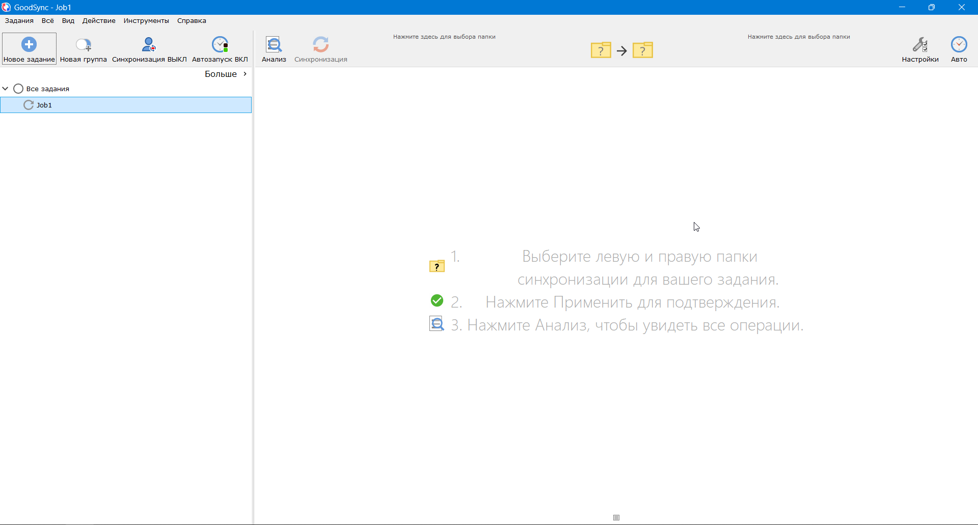Collapse the Все задания tree group
Image resolution: width=978 pixels, height=525 pixels.
tap(6, 89)
